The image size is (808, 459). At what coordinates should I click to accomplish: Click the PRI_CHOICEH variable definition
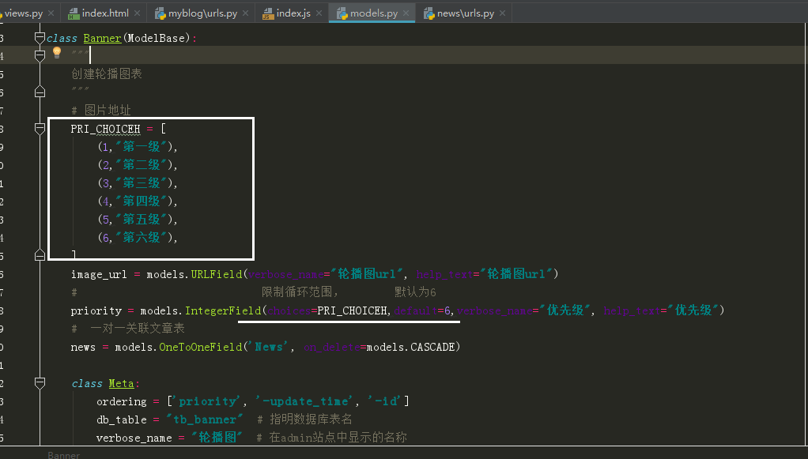(105, 129)
